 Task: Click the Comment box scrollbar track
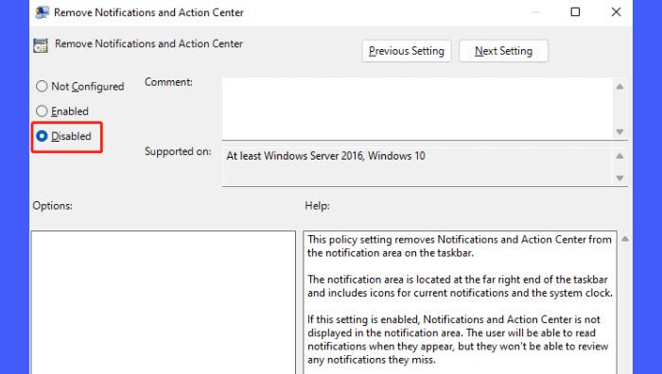coord(619,110)
